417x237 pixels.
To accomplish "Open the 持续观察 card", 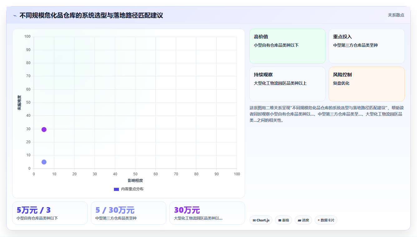I will point(287,84).
